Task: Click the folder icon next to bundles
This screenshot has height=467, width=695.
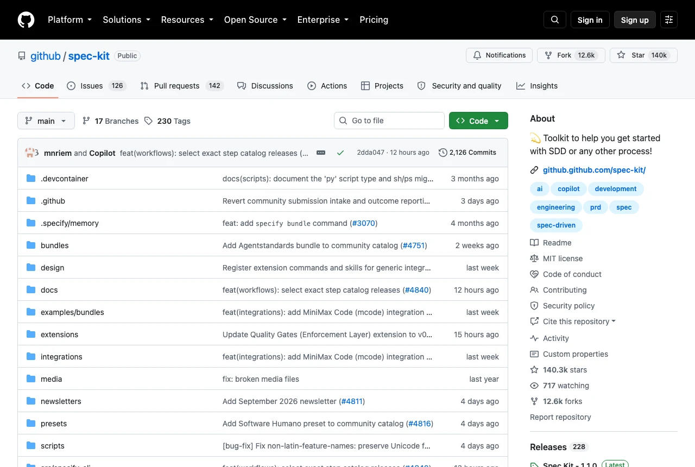Action: 31,245
